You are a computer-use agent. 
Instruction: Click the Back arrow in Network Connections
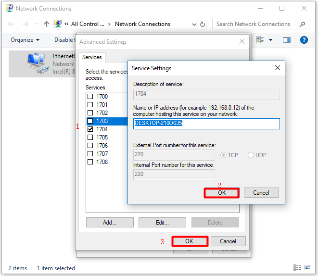point(11,24)
